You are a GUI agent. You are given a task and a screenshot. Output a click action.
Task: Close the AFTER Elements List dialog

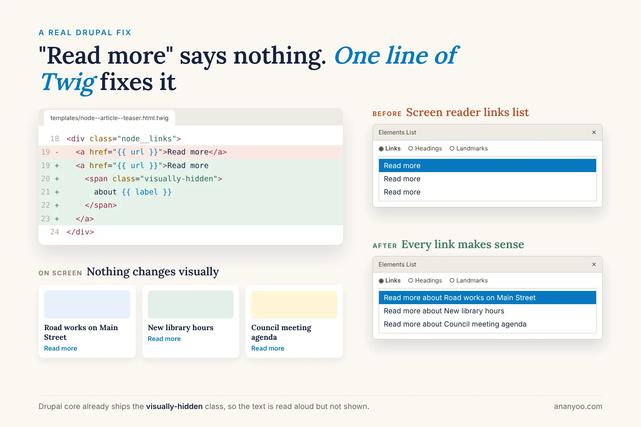tap(594, 265)
